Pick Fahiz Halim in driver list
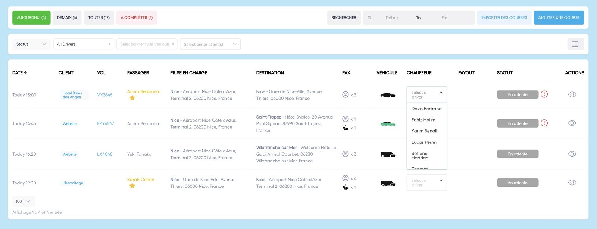The height and width of the screenshot is (229, 597). point(426,120)
